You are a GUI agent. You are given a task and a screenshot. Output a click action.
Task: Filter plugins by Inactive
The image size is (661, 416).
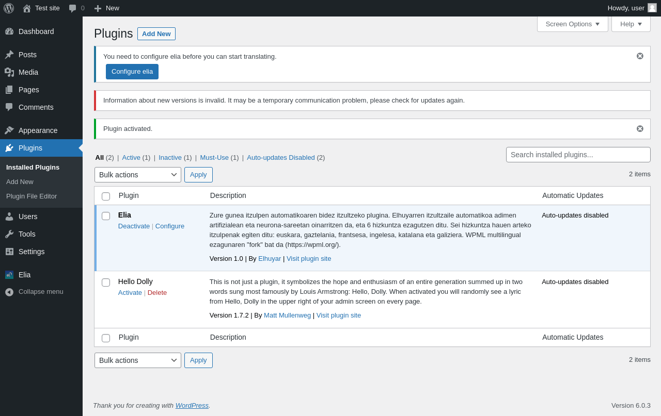click(x=170, y=158)
